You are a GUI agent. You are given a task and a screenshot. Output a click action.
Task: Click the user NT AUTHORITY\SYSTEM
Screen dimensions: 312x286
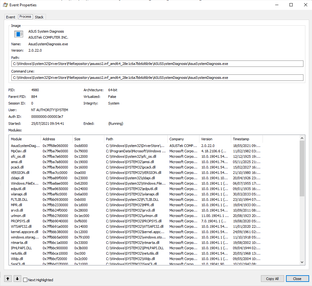pos(49,110)
